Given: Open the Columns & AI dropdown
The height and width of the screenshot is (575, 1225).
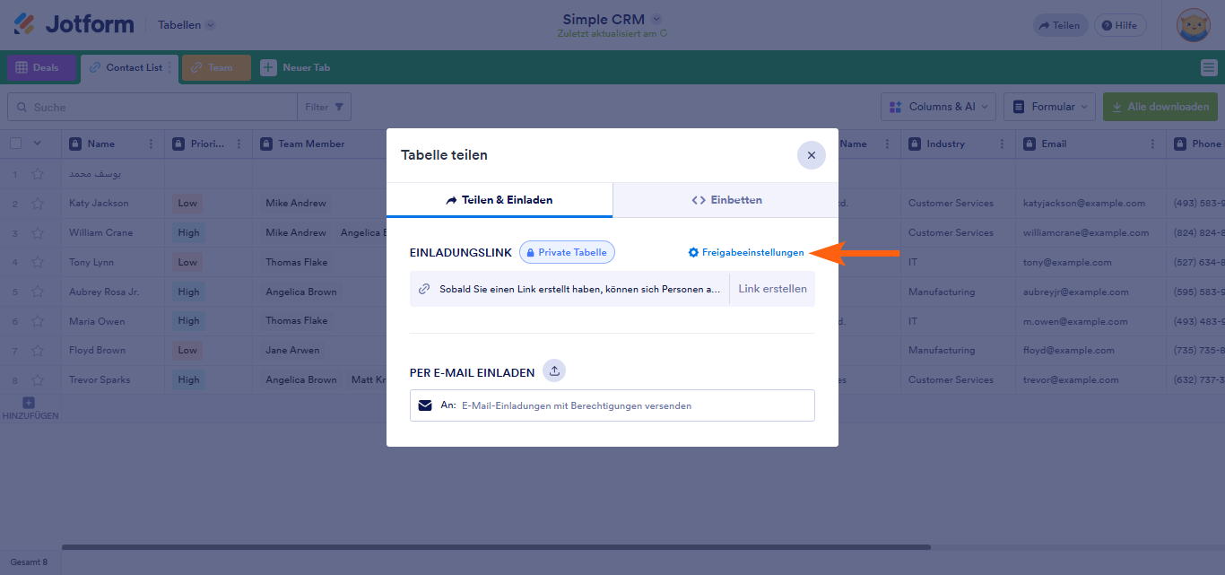Looking at the screenshot, I should click(x=938, y=107).
